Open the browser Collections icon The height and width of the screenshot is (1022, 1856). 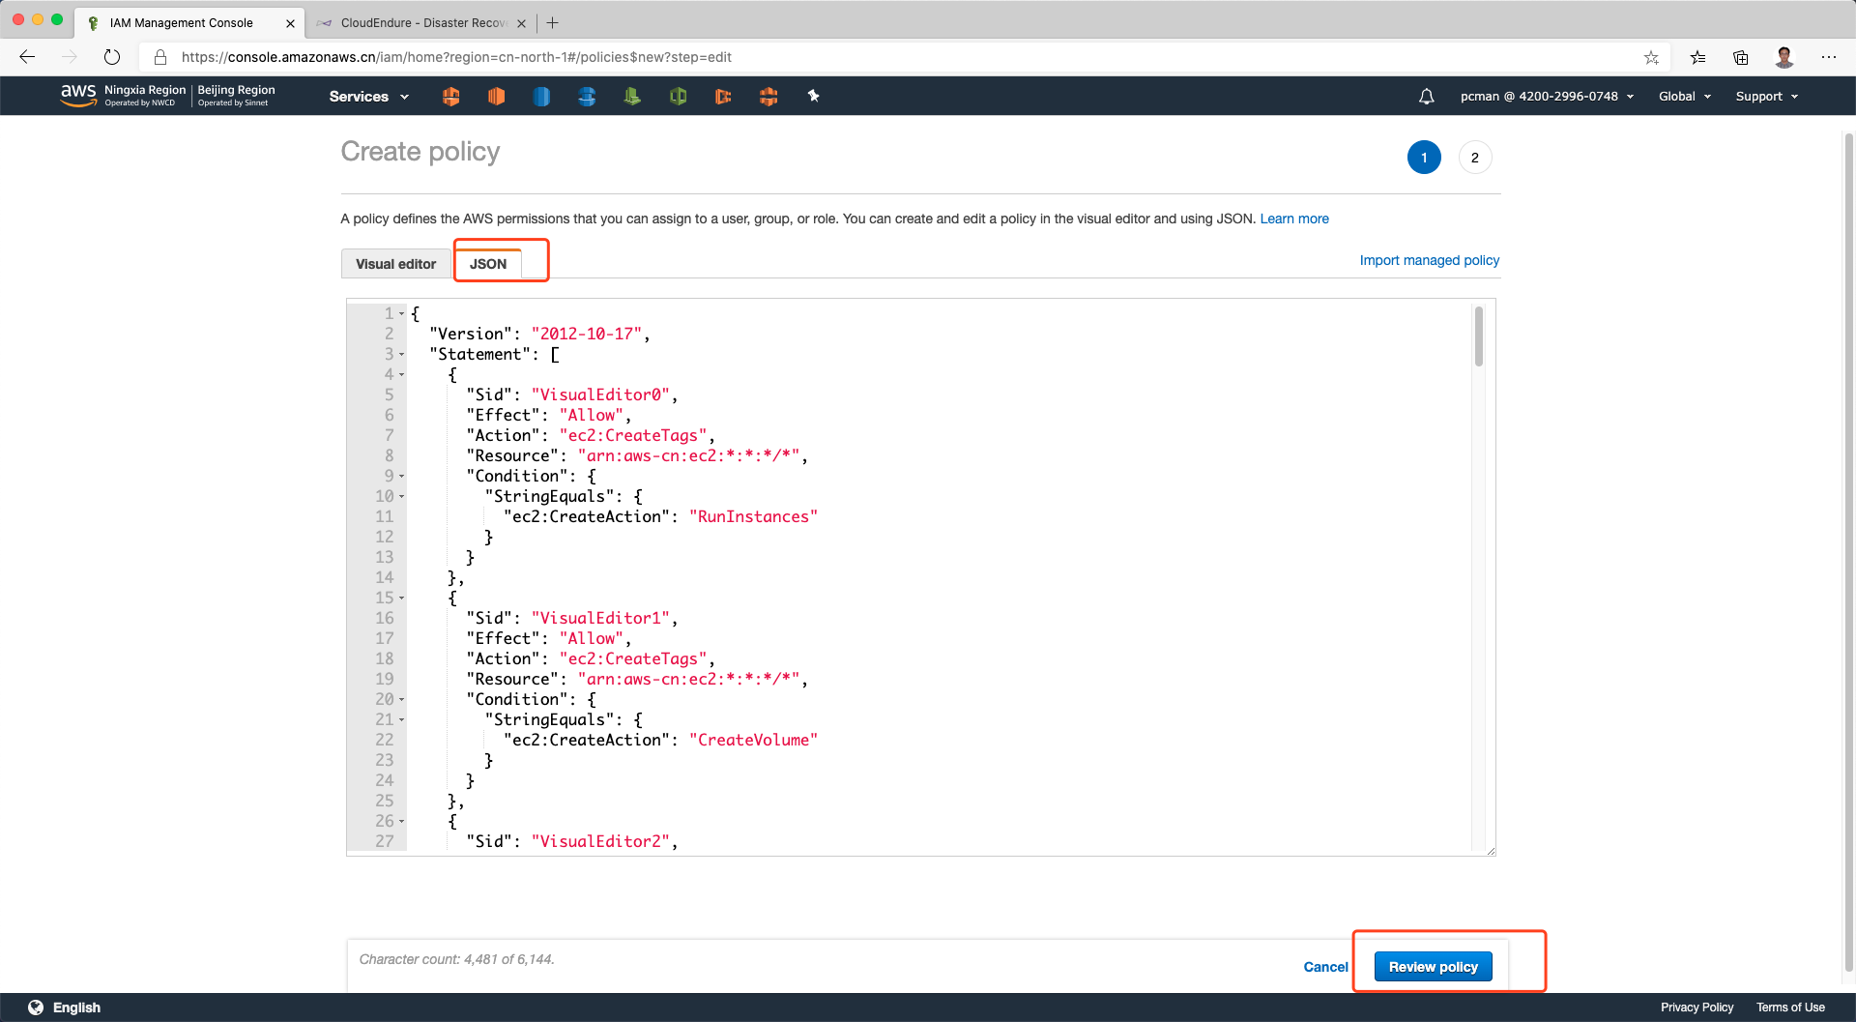pos(1740,57)
